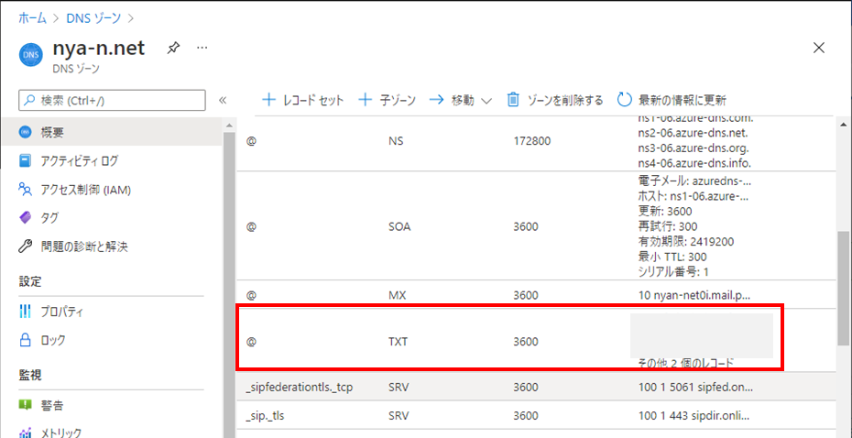Click ns4-06.azure-dns.info. value
852x438 pixels.
click(694, 162)
